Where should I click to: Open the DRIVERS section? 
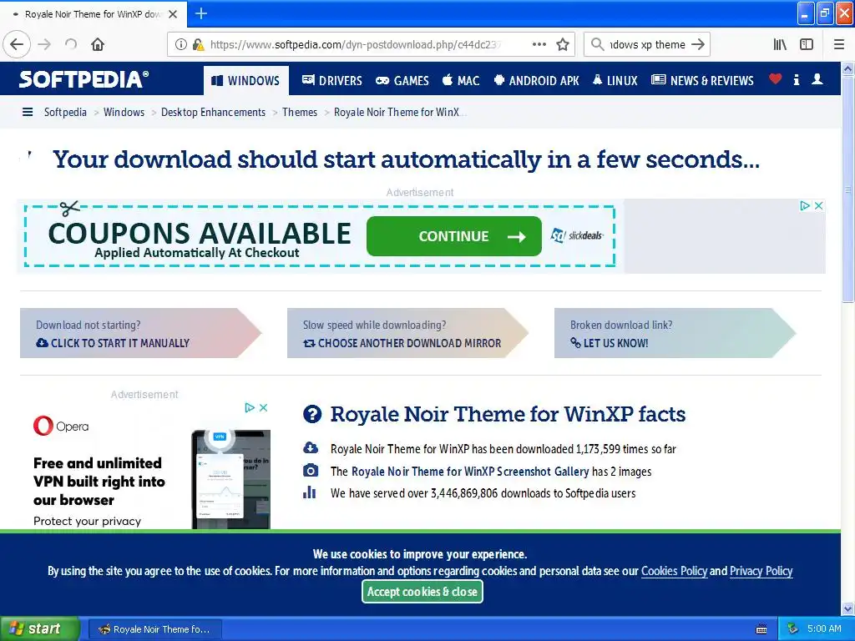pyautogui.click(x=332, y=81)
